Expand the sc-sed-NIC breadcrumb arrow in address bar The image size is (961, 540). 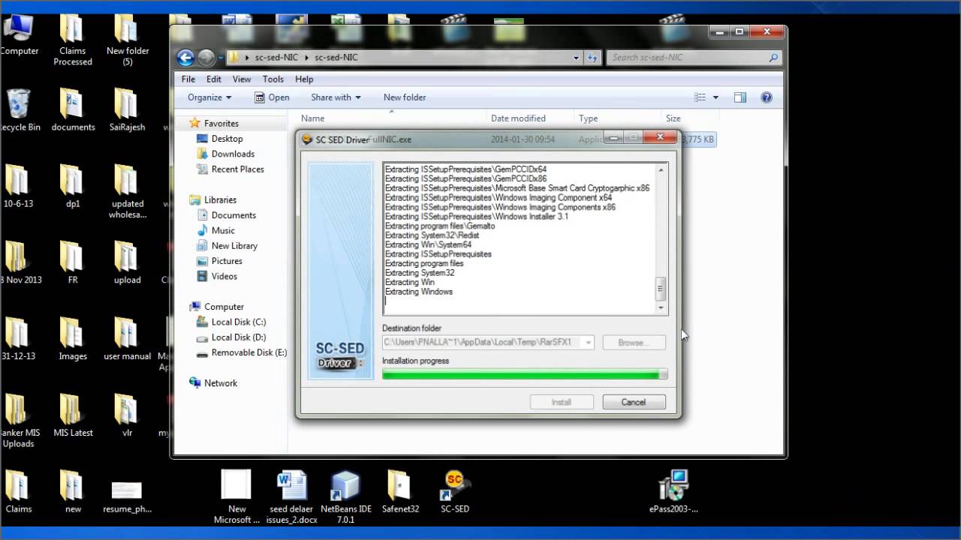click(x=306, y=57)
